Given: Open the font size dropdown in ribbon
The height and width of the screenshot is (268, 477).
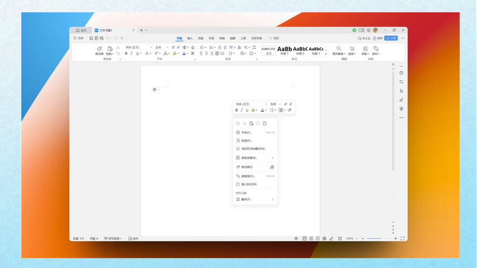Looking at the screenshot, I should [x=167, y=47].
